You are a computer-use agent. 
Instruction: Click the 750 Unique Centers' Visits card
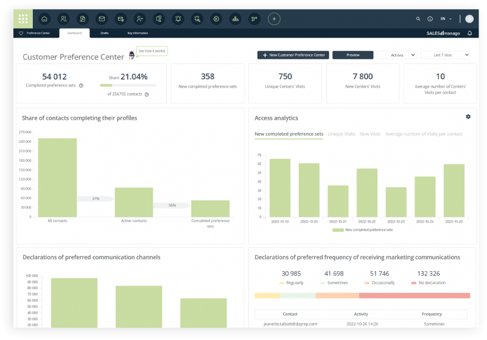(x=285, y=83)
